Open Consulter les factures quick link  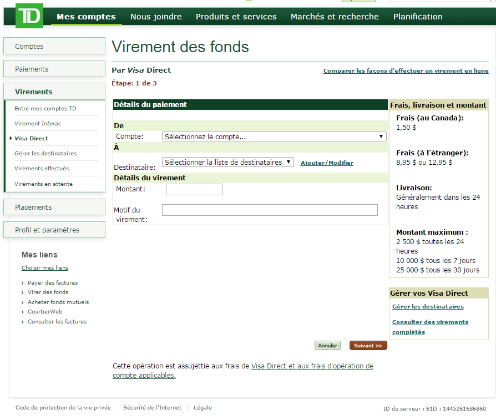coord(57,321)
